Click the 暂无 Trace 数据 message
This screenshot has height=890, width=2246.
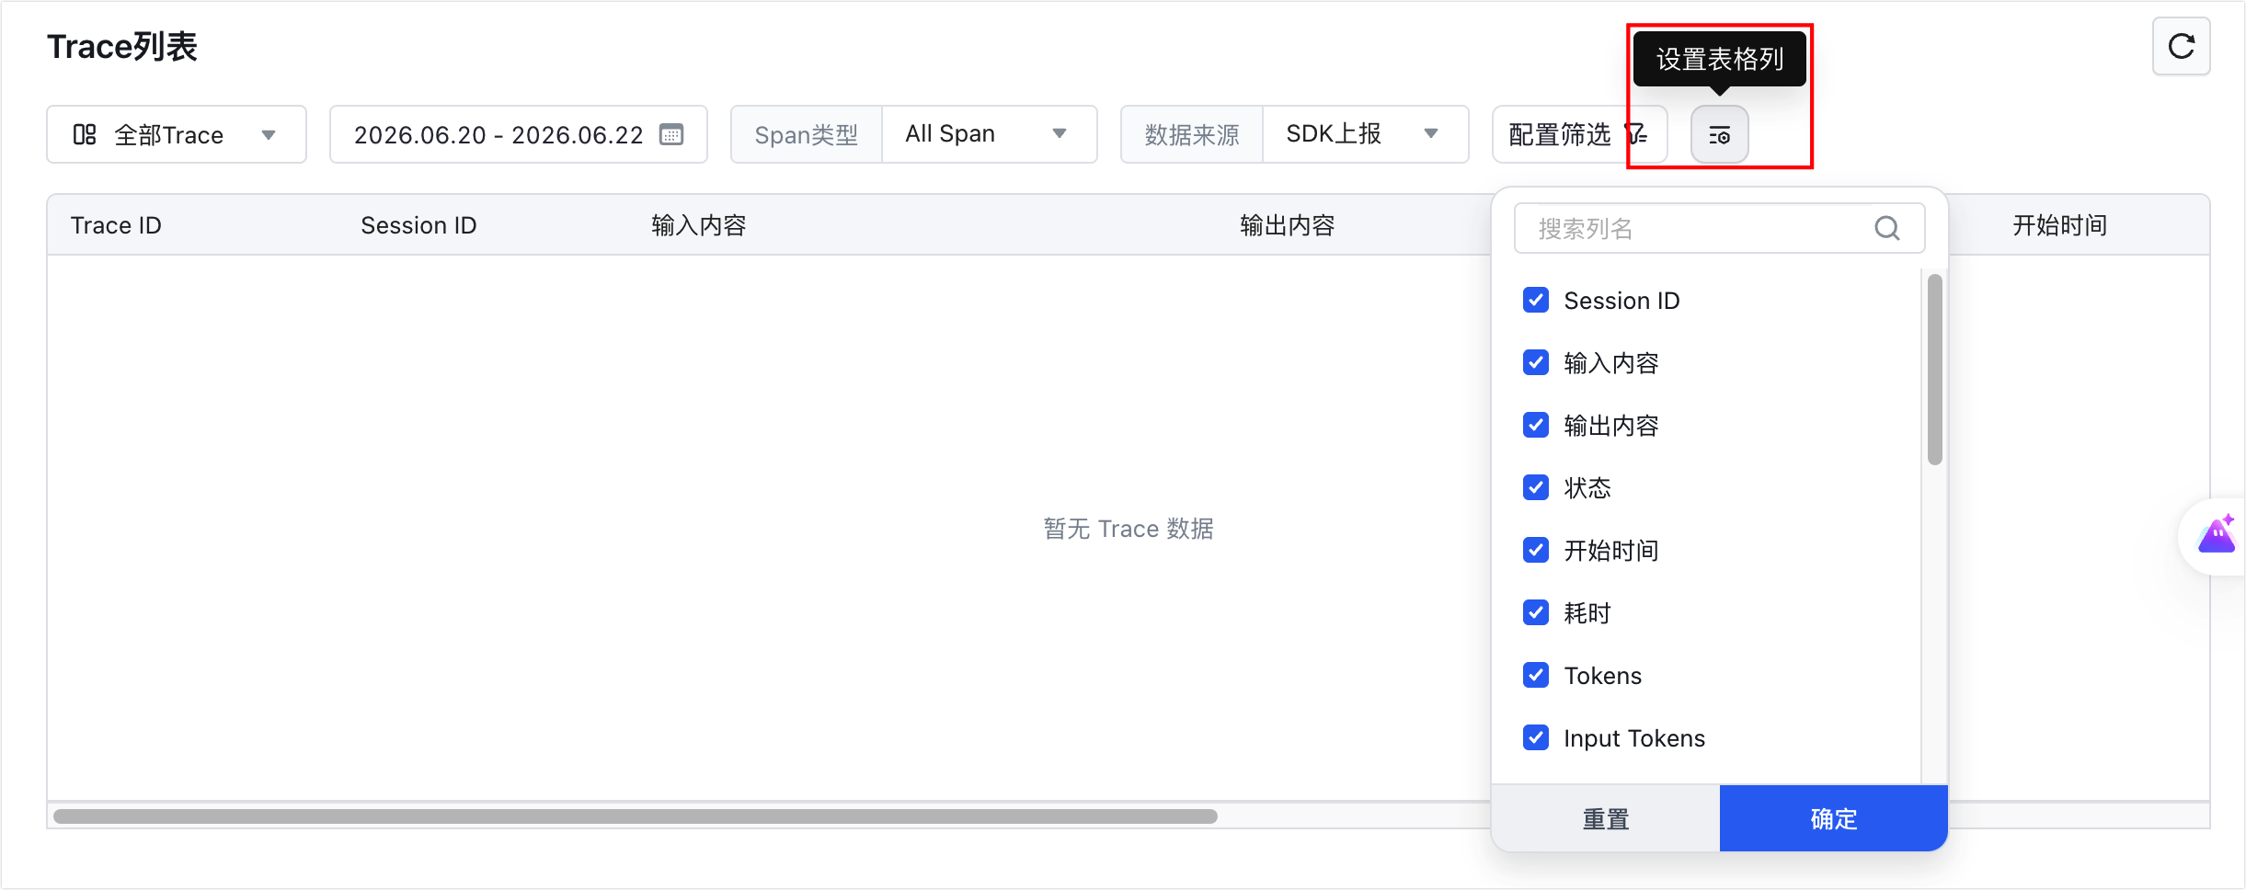tap(1129, 529)
